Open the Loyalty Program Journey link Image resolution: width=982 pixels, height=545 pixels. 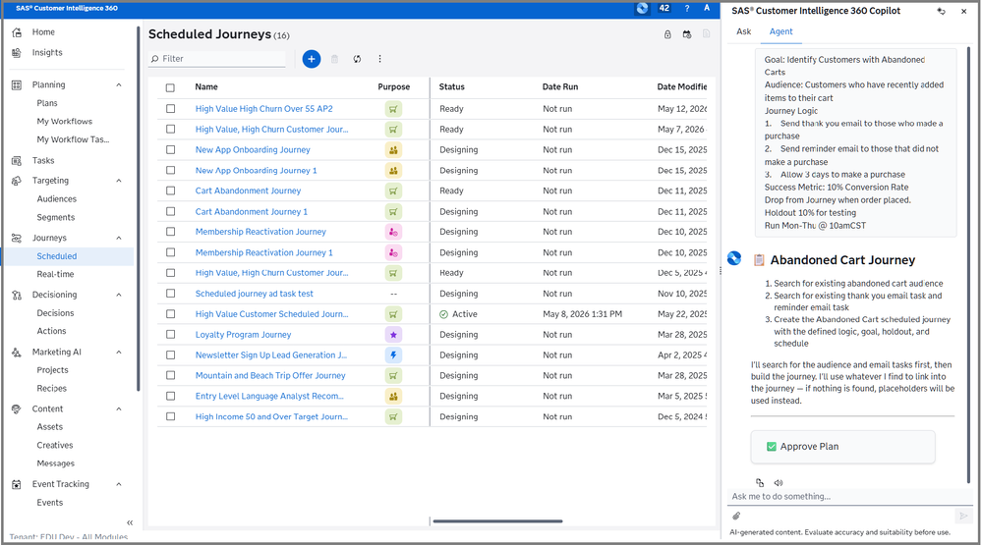(x=243, y=335)
